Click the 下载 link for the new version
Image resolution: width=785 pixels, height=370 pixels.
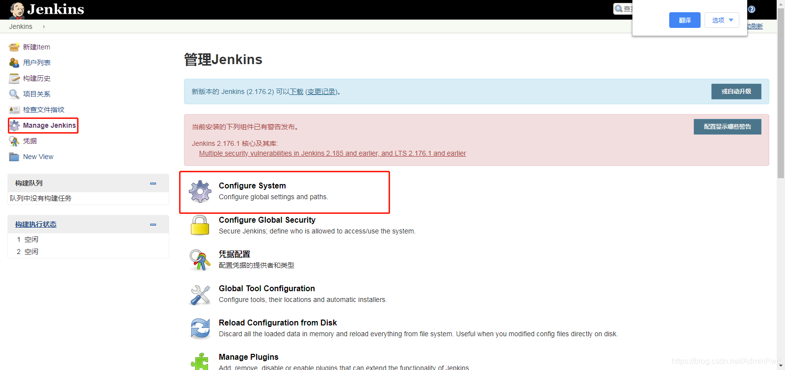296,92
